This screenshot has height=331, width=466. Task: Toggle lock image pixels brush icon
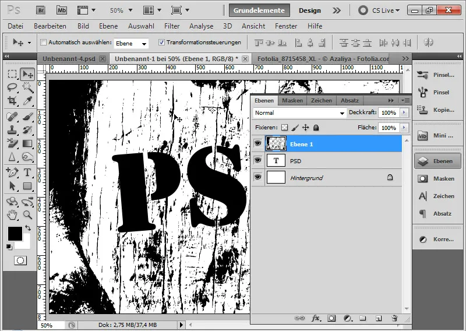[x=295, y=128]
